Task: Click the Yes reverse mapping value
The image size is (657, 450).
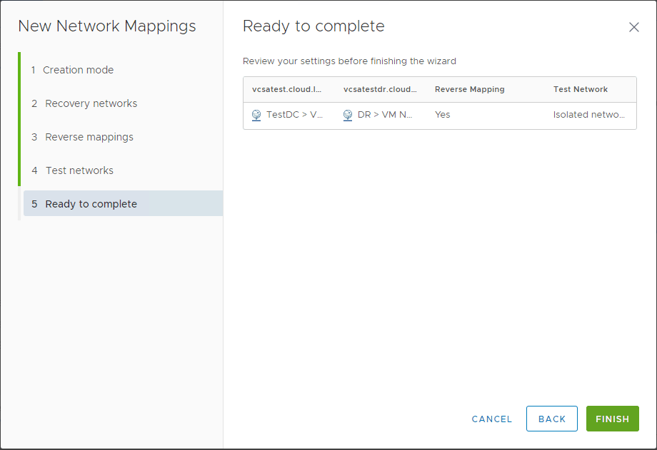Action: pos(443,115)
